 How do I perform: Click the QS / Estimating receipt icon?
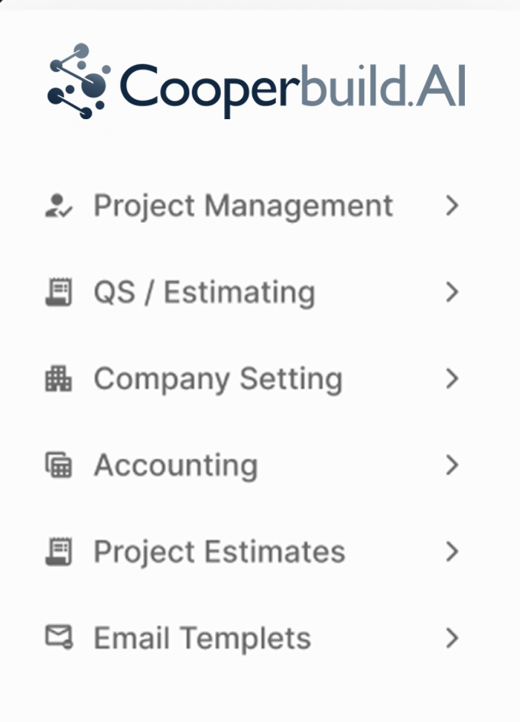pos(59,293)
